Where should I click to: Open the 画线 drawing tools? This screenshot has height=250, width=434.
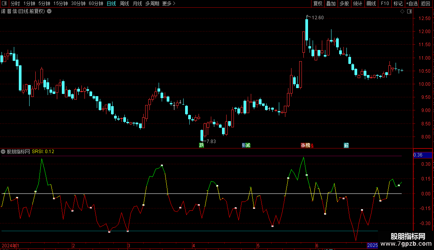371,3
